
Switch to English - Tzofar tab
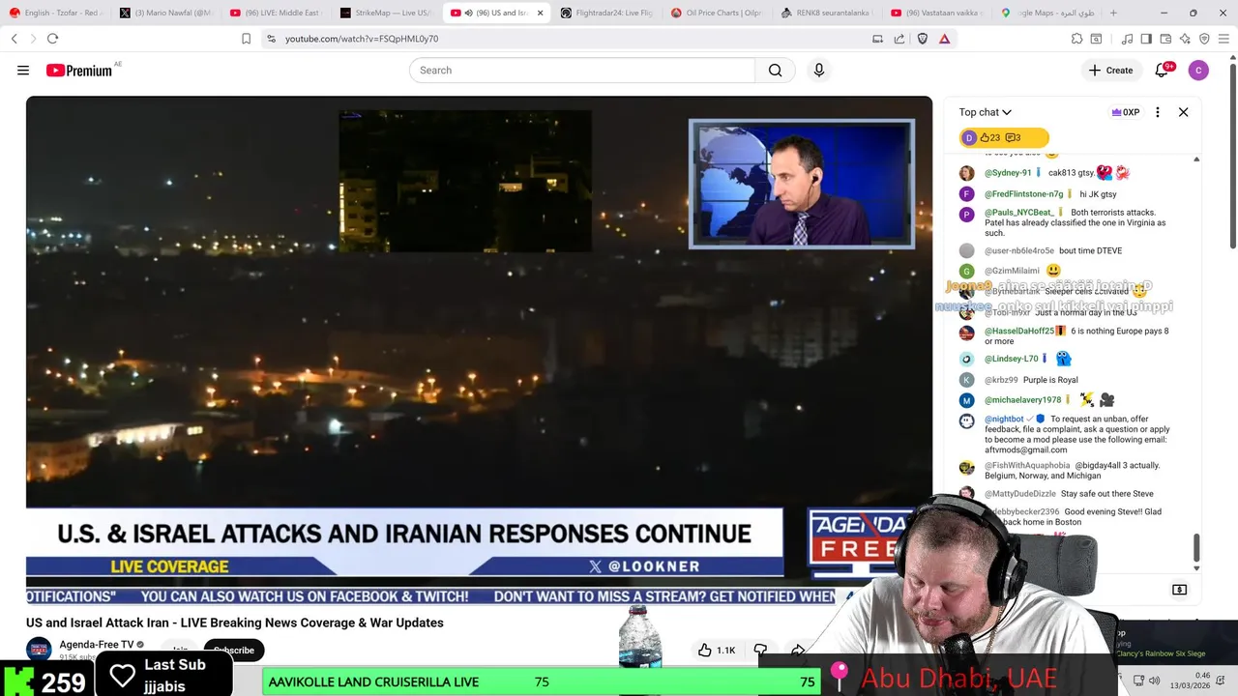(x=56, y=13)
